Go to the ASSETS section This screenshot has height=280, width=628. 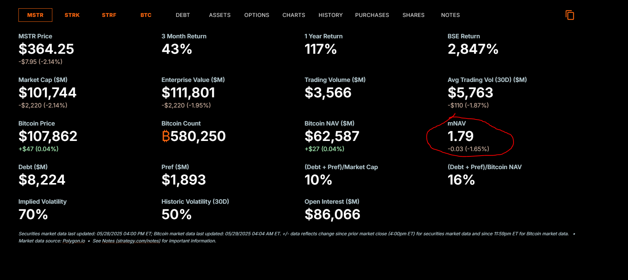point(220,15)
